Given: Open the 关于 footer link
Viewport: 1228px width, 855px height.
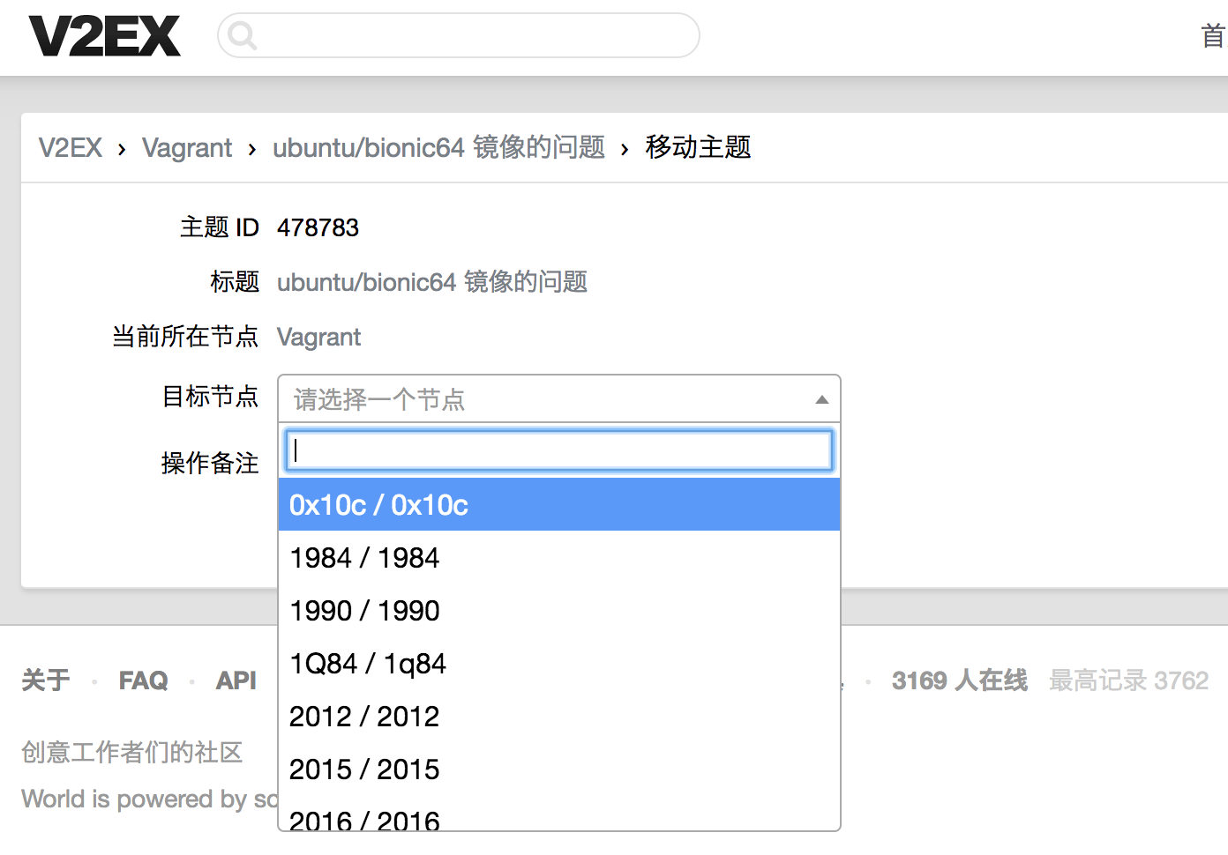Looking at the screenshot, I should click(46, 680).
